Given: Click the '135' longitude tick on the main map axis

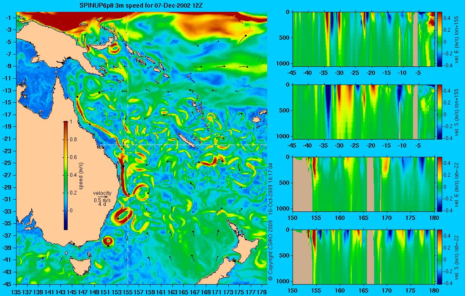Looking at the screenshot, I should pyautogui.click(x=16, y=292).
